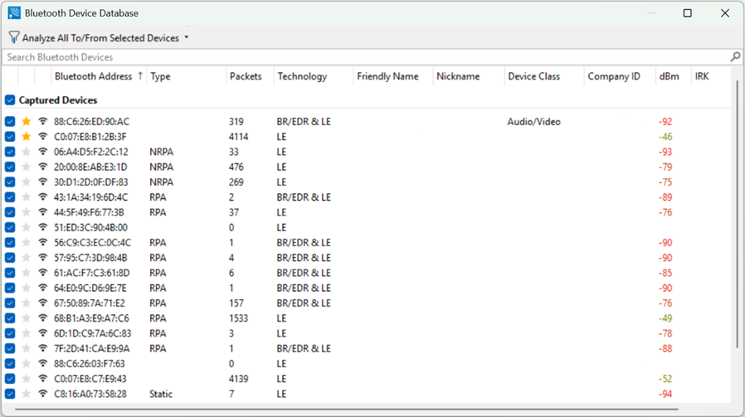Unstar the favorite device 88:C6:26:ED:90:AC

click(26, 122)
